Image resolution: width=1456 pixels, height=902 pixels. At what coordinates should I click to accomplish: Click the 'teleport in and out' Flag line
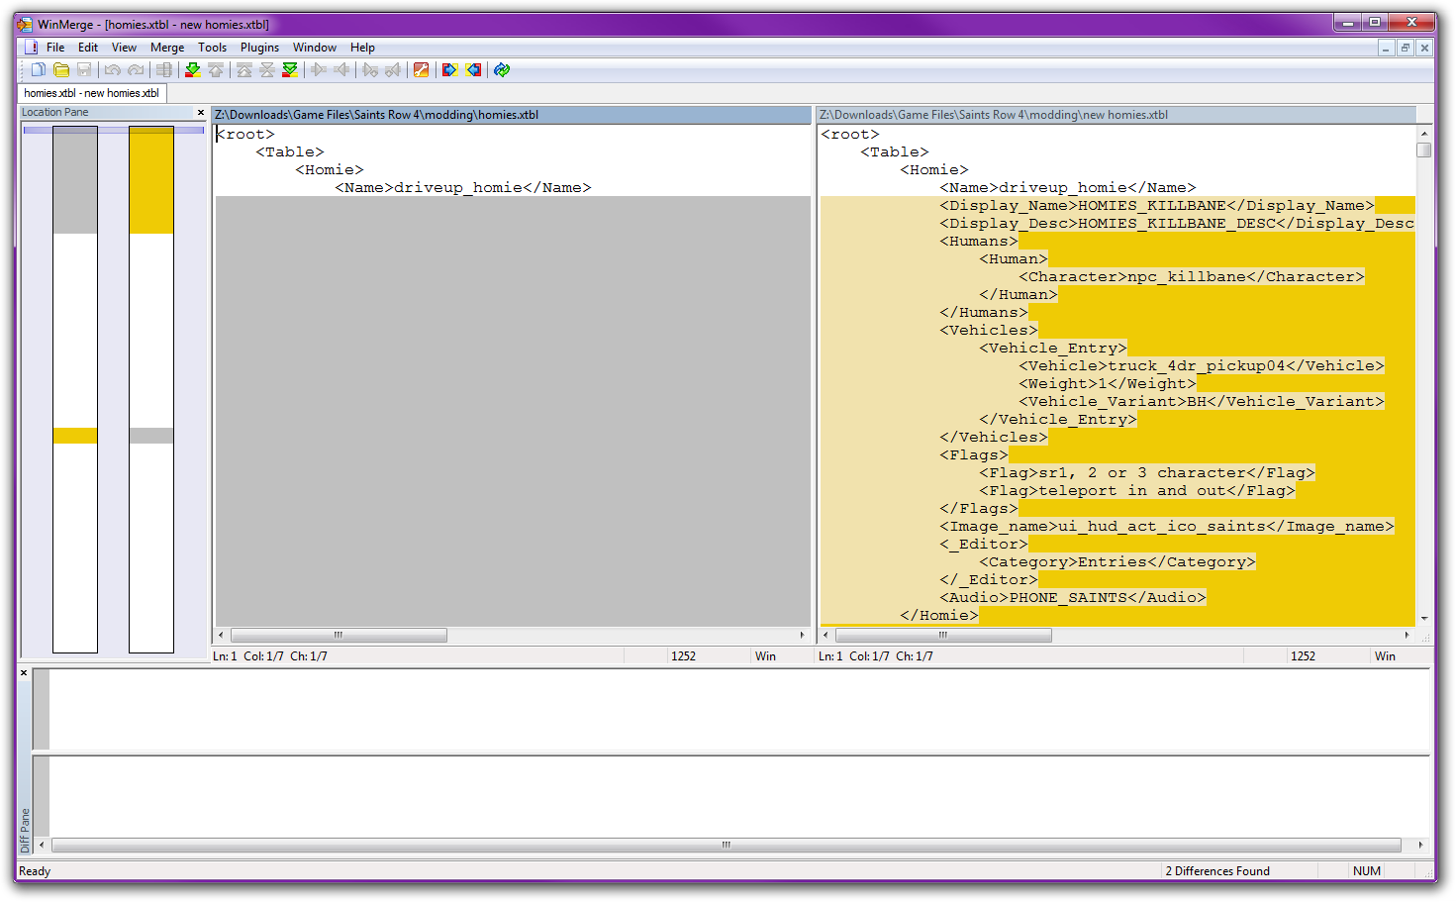1137,491
